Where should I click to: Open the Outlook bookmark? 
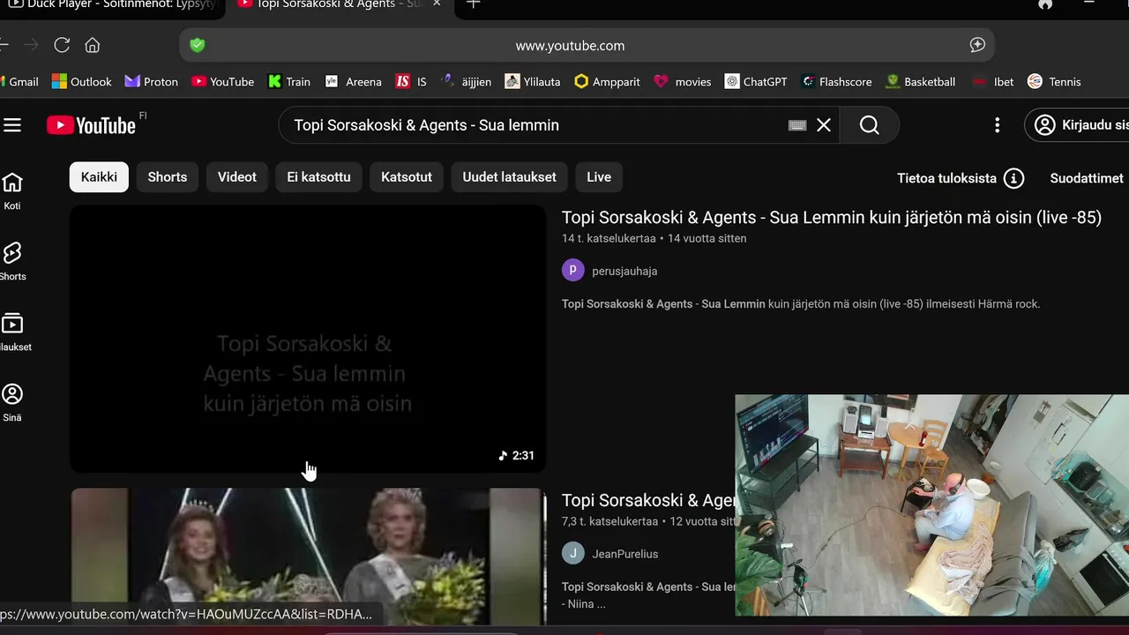point(82,81)
